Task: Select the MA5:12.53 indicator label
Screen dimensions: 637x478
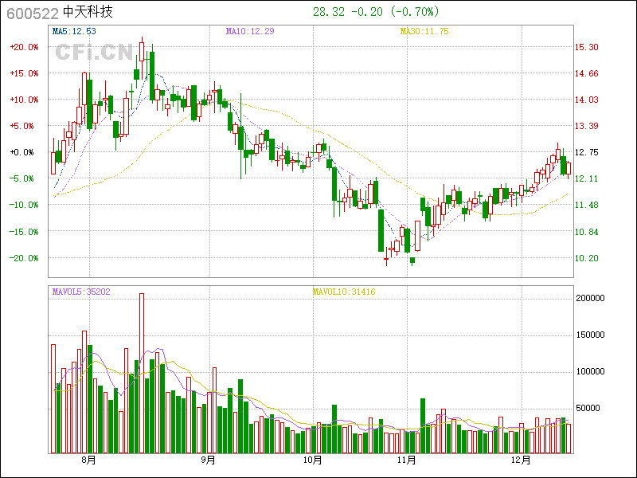Action: pyautogui.click(x=74, y=31)
